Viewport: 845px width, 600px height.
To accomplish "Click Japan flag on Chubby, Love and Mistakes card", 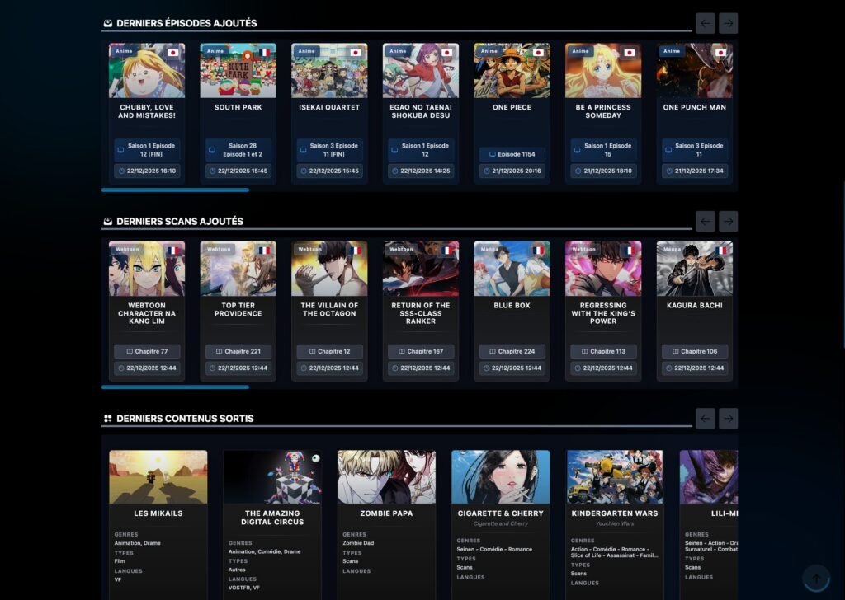I will (173, 53).
